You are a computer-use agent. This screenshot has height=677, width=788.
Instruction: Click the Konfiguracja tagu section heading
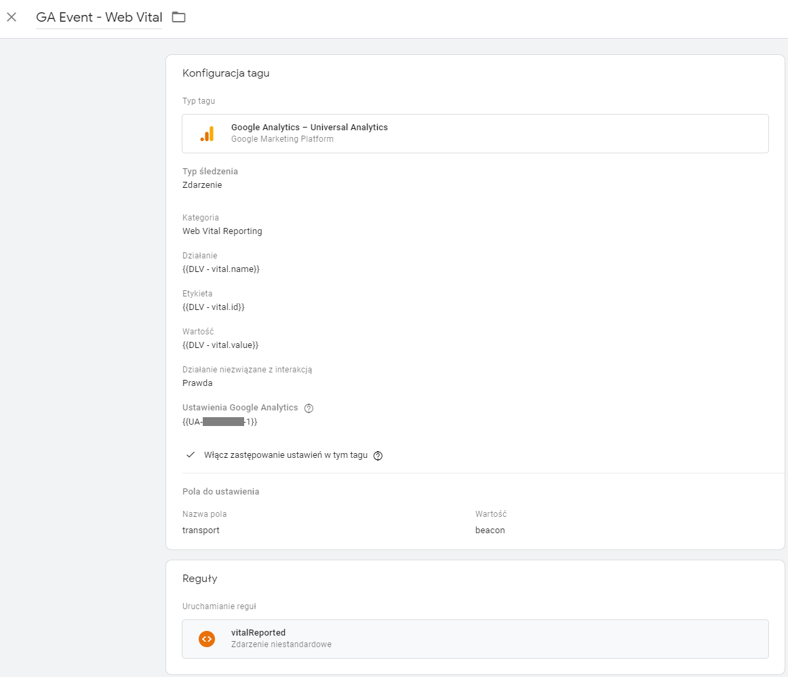(x=226, y=73)
